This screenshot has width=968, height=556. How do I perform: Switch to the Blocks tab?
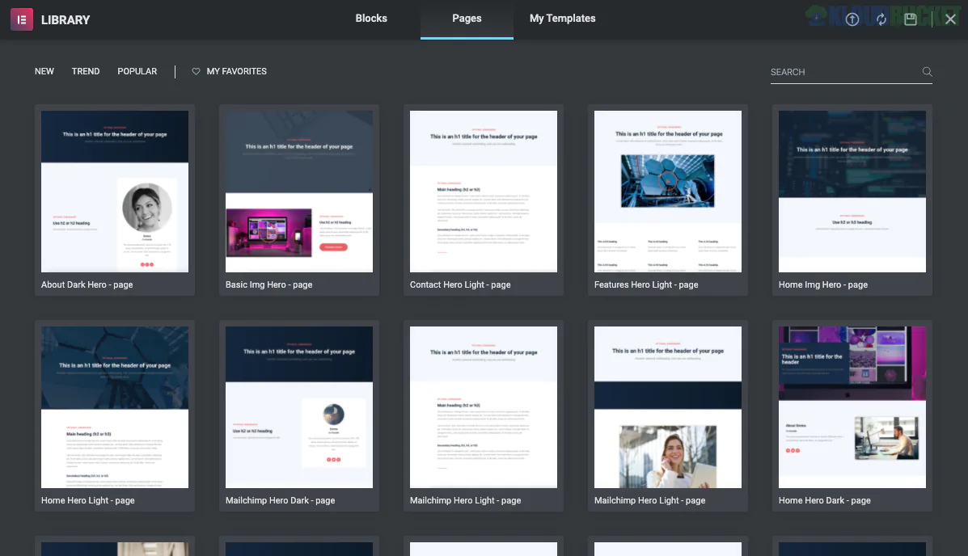tap(371, 18)
